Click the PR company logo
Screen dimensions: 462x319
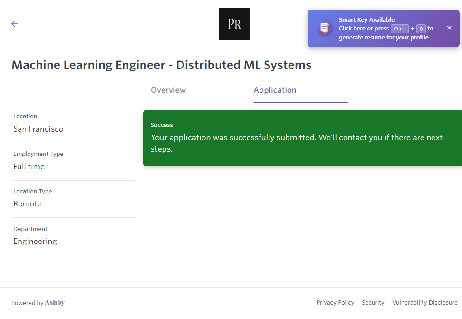point(234,24)
